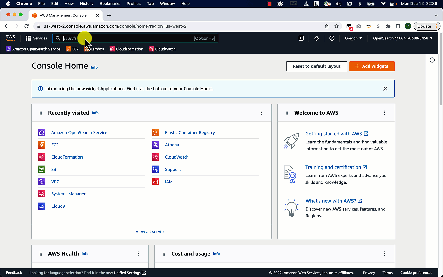This screenshot has height=277, width=443.
Task: Click Info link next to Recently visited
Action: tap(95, 113)
